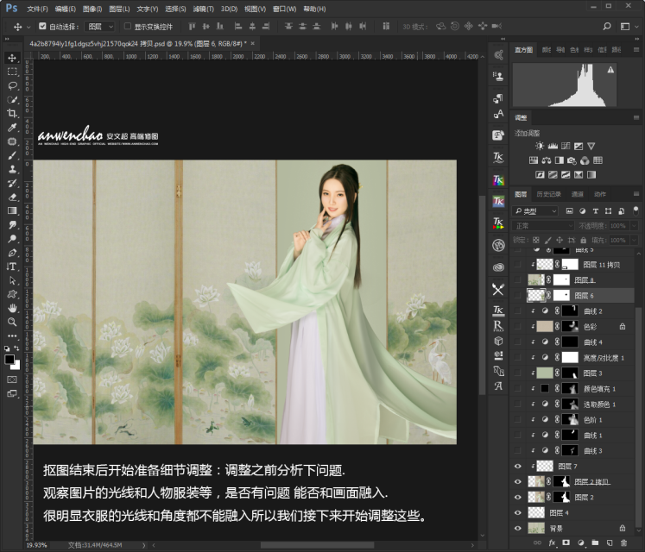Add a layer style with fx icon

(x=552, y=543)
